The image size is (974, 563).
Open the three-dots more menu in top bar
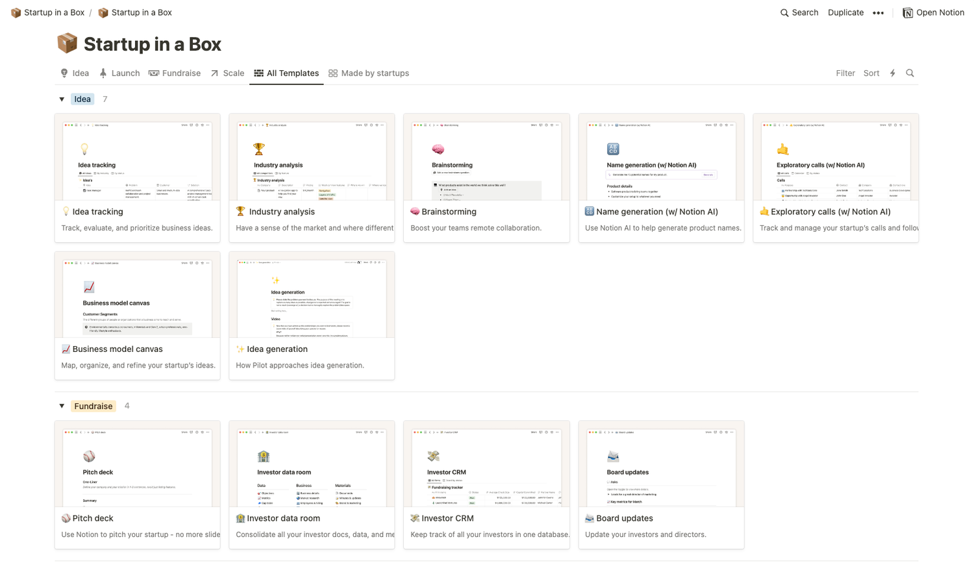coord(879,13)
